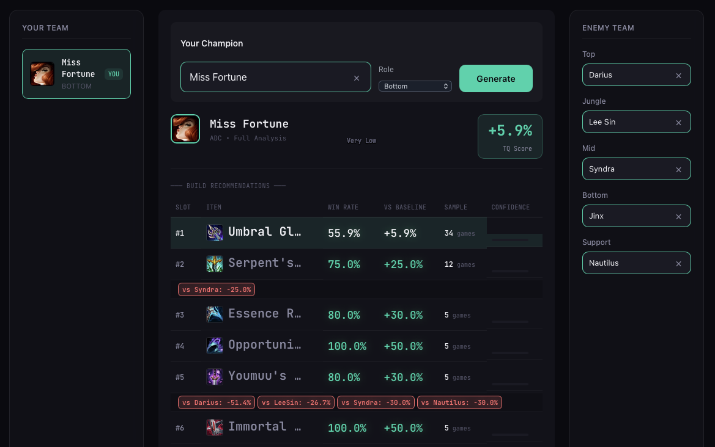Clear the Miss Fortune champion input
This screenshot has height=447, width=715.
(357, 78)
